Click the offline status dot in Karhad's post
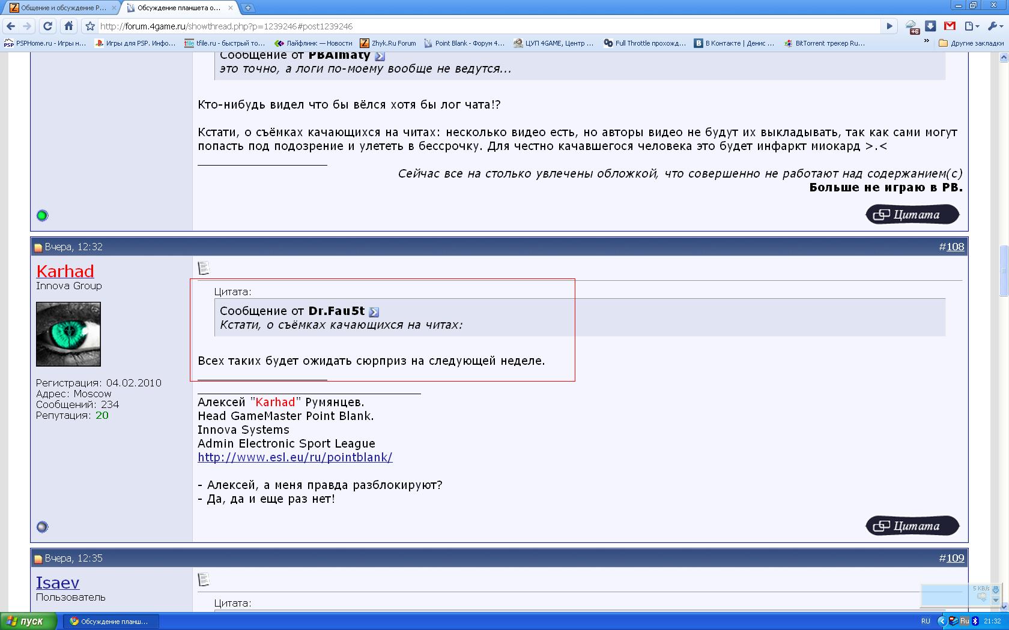Image resolution: width=1009 pixels, height=630 pixels. pyautogui.click(x=42, y=527)
